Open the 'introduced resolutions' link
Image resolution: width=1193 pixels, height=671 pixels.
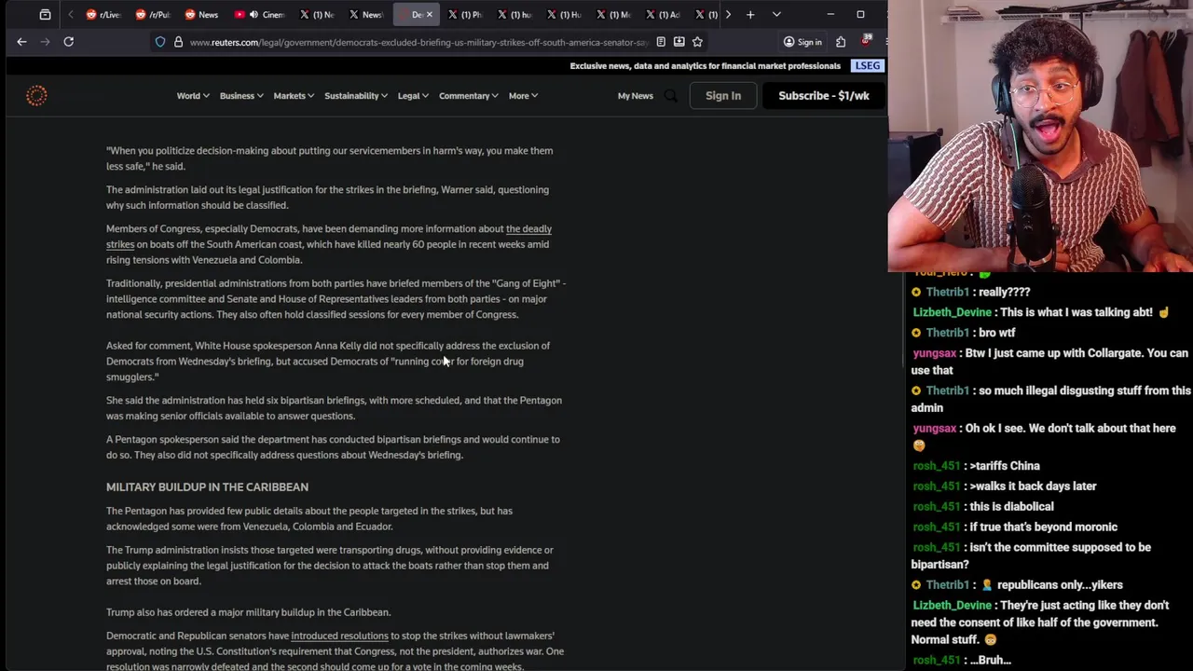[x=339, y=636]
